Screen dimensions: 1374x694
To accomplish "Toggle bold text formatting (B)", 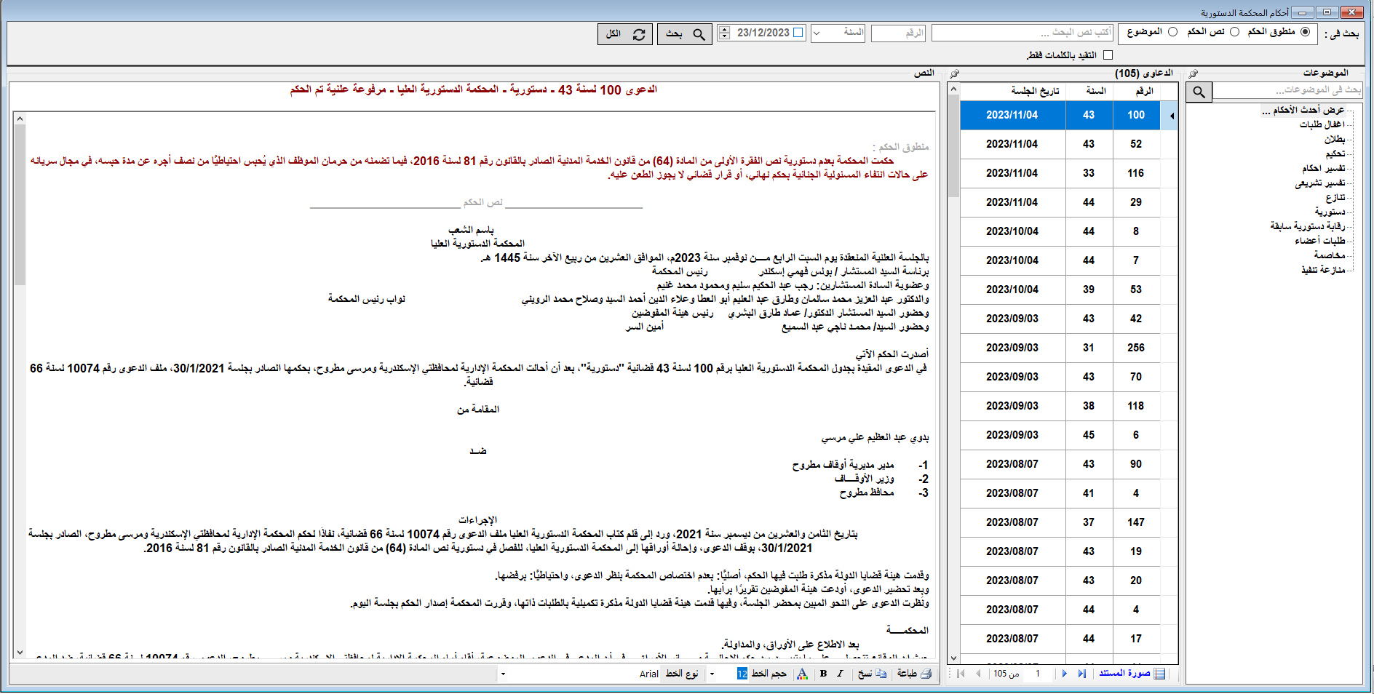I will 823,674.
